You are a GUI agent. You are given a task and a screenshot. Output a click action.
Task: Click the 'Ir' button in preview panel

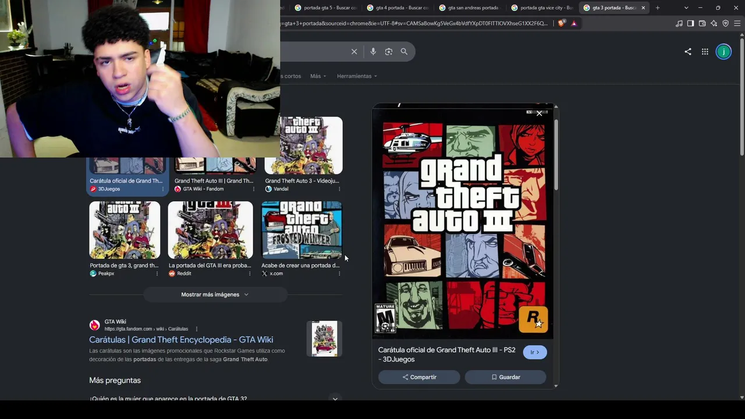tap(535, 353)
